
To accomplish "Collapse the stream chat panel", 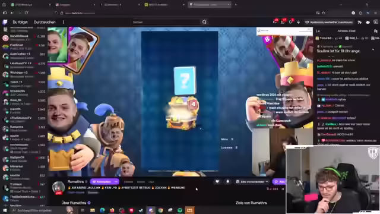I will [318, 31].
